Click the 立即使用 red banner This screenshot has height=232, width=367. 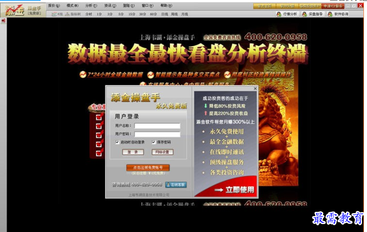point(235,190)
